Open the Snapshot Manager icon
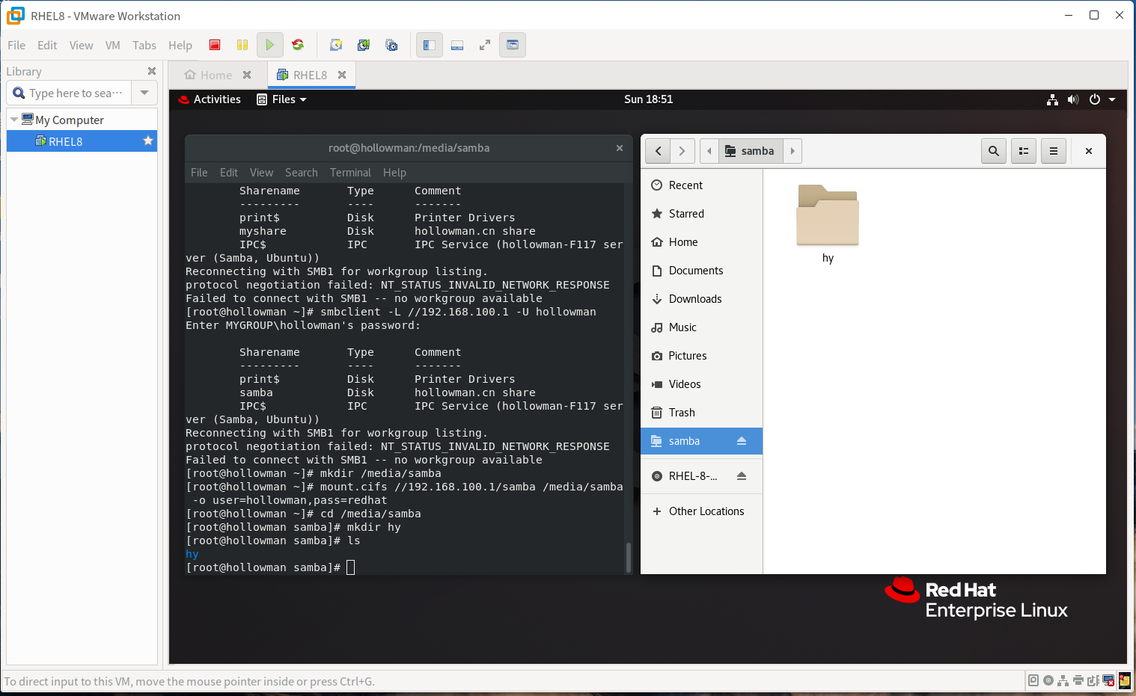The height and width of the screenshot is (696, 1136). coord(391,45)
